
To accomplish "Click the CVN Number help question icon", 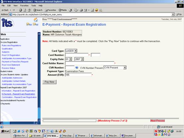I will pos(77,68).
